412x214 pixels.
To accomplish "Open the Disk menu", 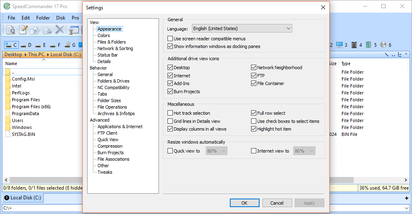I will click(61, 18).
